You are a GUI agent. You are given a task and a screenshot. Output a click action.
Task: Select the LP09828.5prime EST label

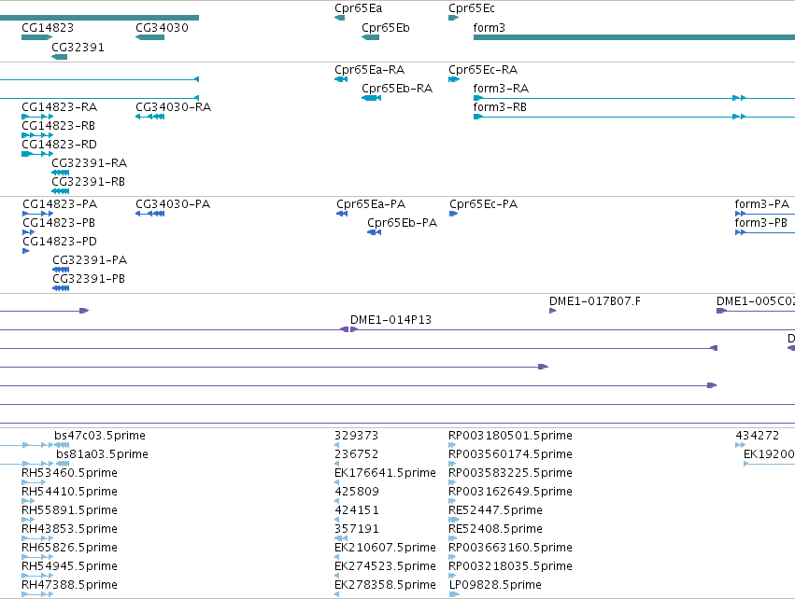point(495,585)
